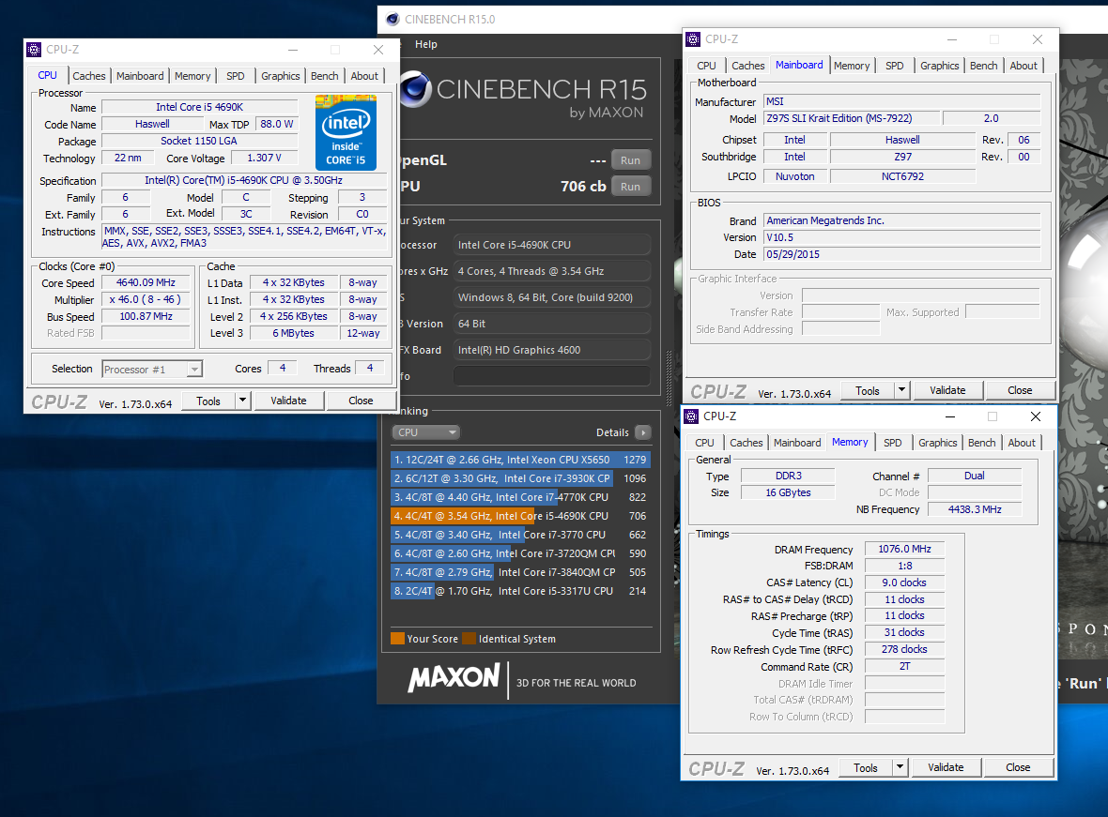Select Graphics tab in Memory CPU-Z window

click(x=938, y=442)
